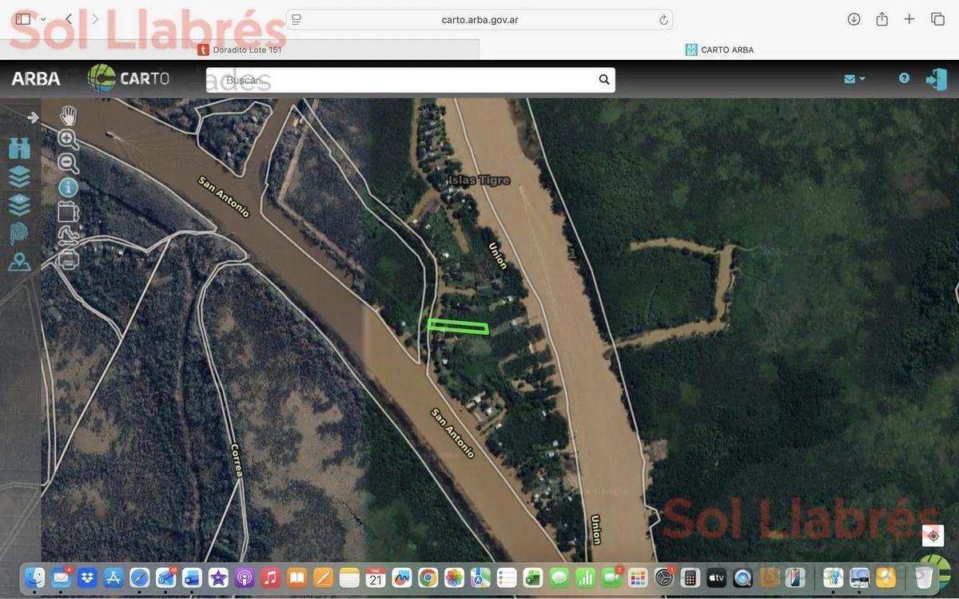Open the print map tool
Image resolution: width=959 pixels, height=599 pixels.
[69, 258]
